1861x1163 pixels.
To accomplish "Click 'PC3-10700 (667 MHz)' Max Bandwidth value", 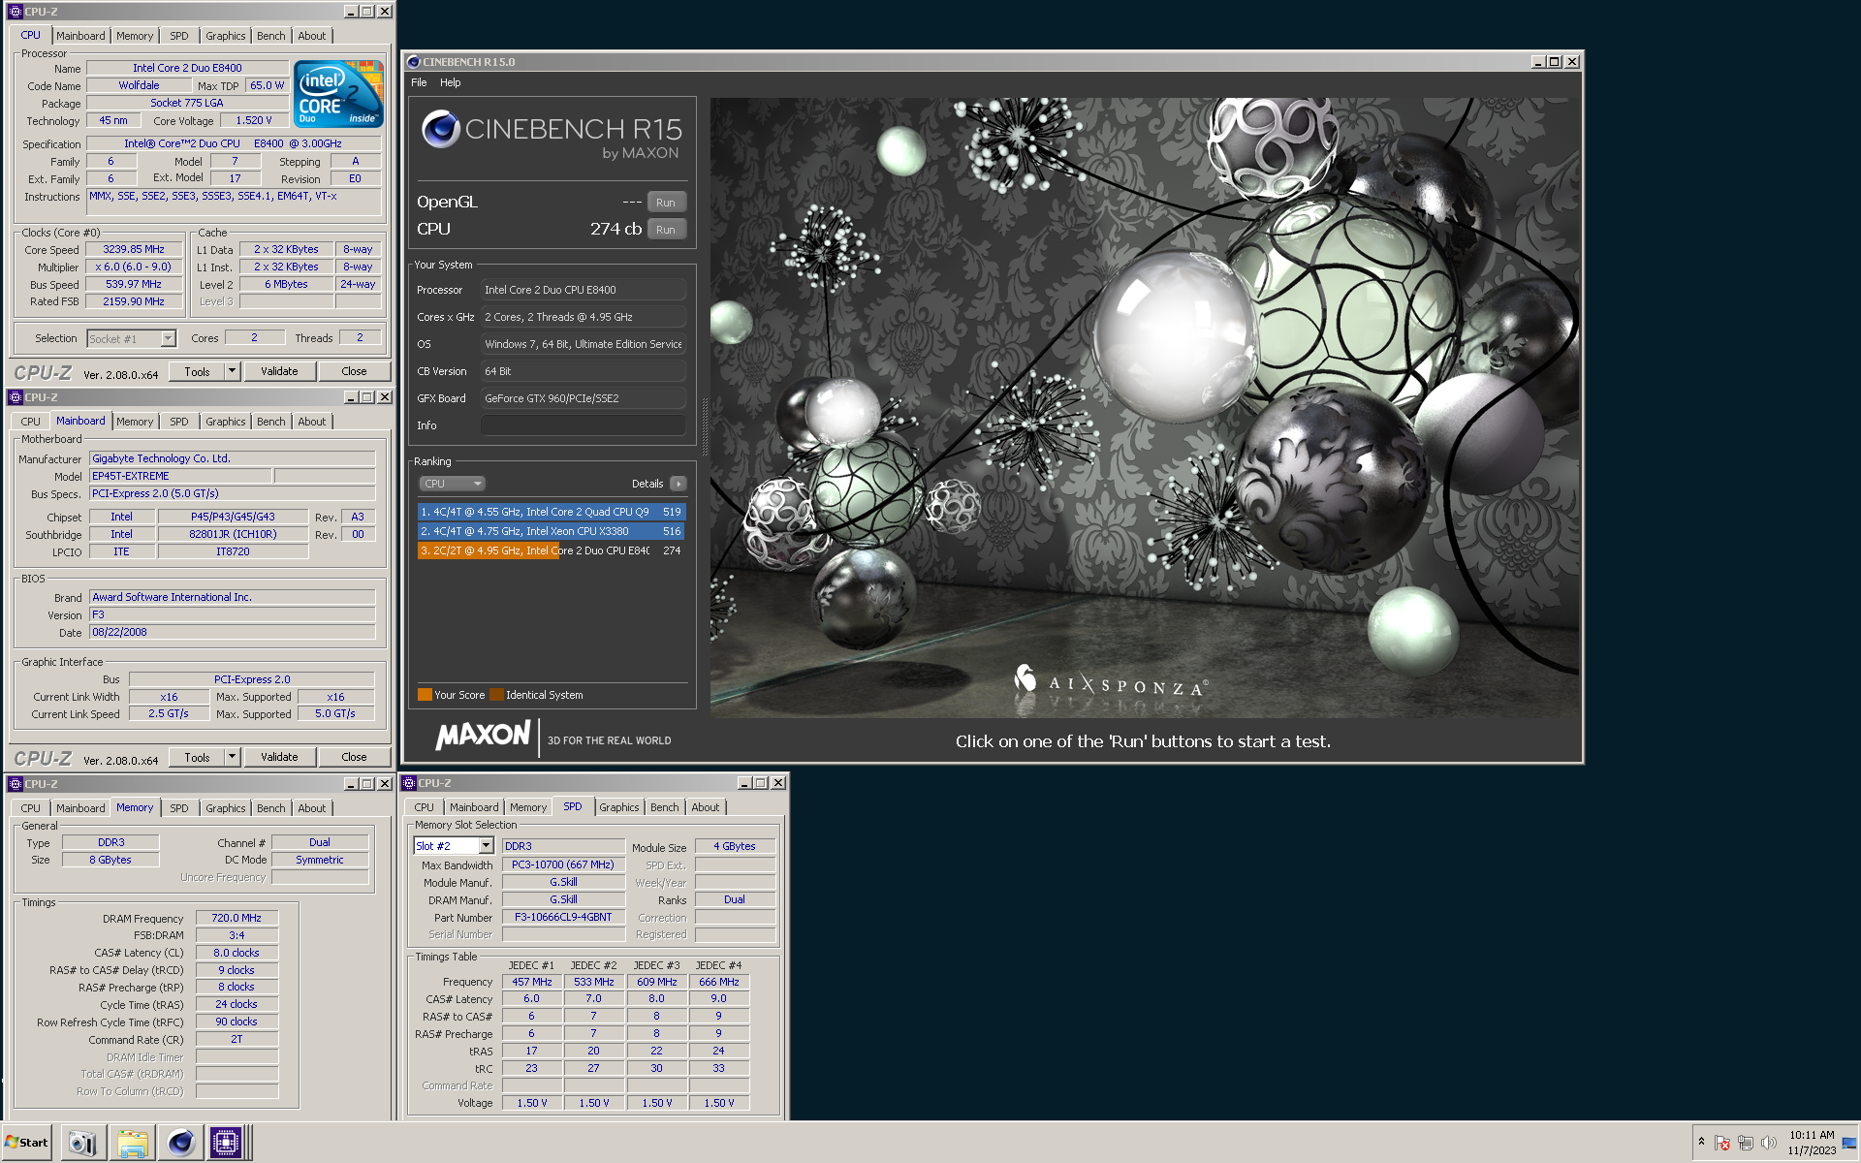I will (563, 864).
